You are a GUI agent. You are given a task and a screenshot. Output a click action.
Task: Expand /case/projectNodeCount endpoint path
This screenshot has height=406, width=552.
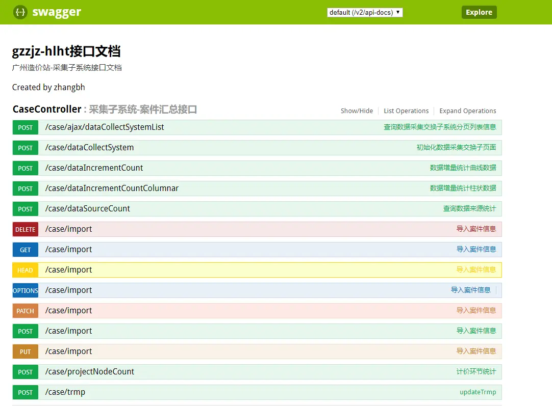[90, 372]
